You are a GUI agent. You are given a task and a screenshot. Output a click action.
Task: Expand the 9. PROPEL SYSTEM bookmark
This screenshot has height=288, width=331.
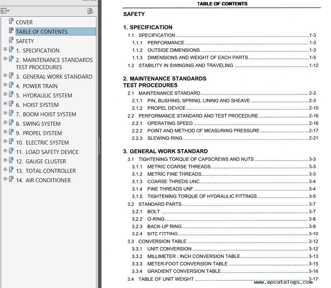[x=5, y=132]
